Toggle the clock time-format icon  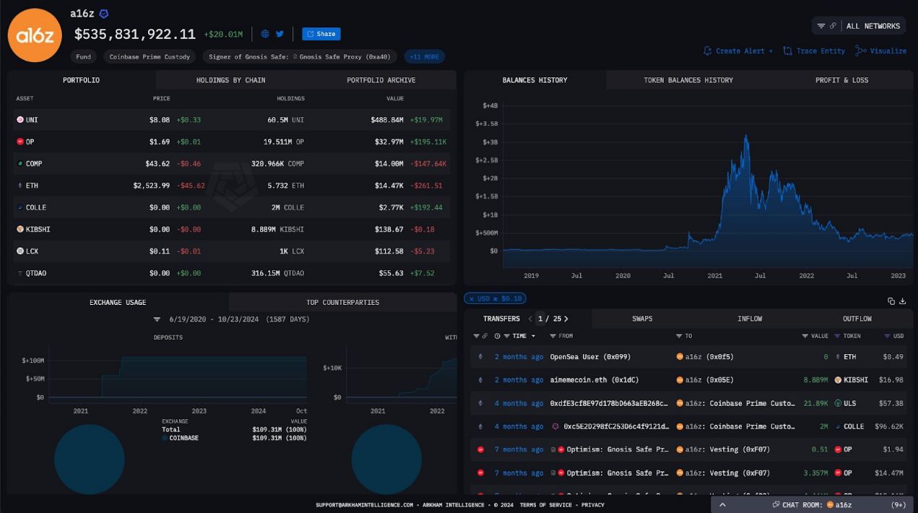(496, 336)
